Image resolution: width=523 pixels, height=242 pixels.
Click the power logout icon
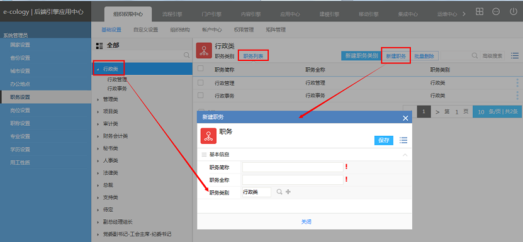[513, 12]
